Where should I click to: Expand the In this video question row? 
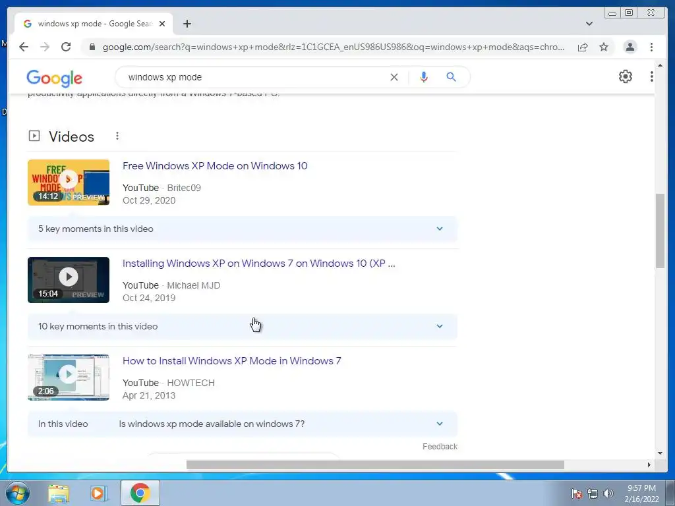pos(242,424)
